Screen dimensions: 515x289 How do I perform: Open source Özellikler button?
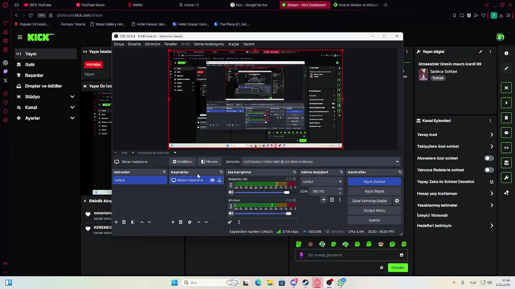tap(182, 162)
